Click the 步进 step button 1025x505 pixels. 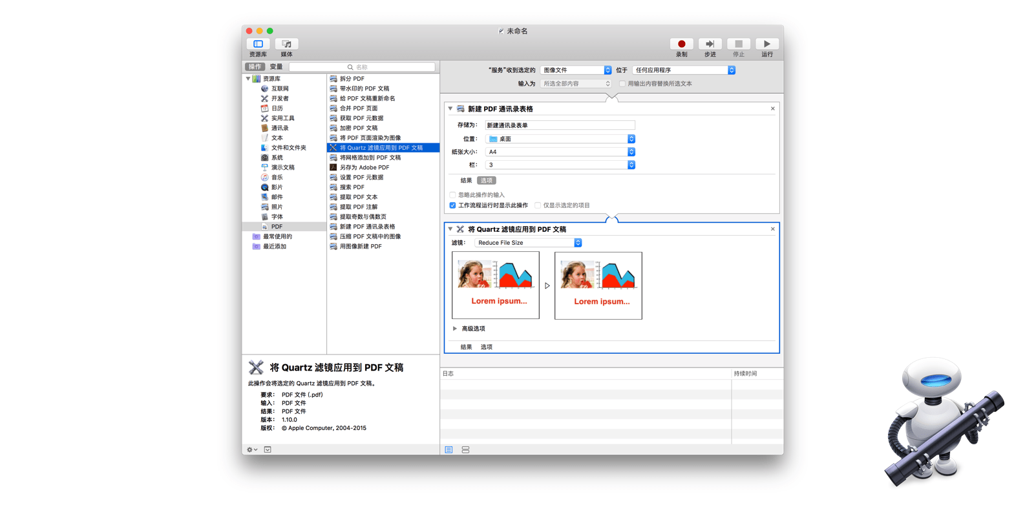click(x=710, y=44)
